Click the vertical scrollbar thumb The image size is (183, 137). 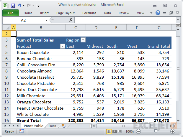click(x=178, y=69)
